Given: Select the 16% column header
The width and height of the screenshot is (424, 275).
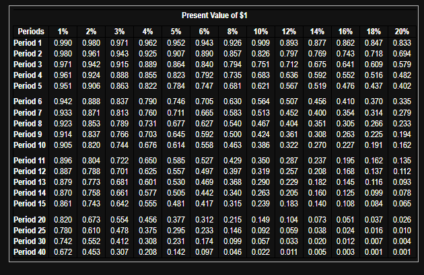Looking at the screenshot, I should (345, 32).
